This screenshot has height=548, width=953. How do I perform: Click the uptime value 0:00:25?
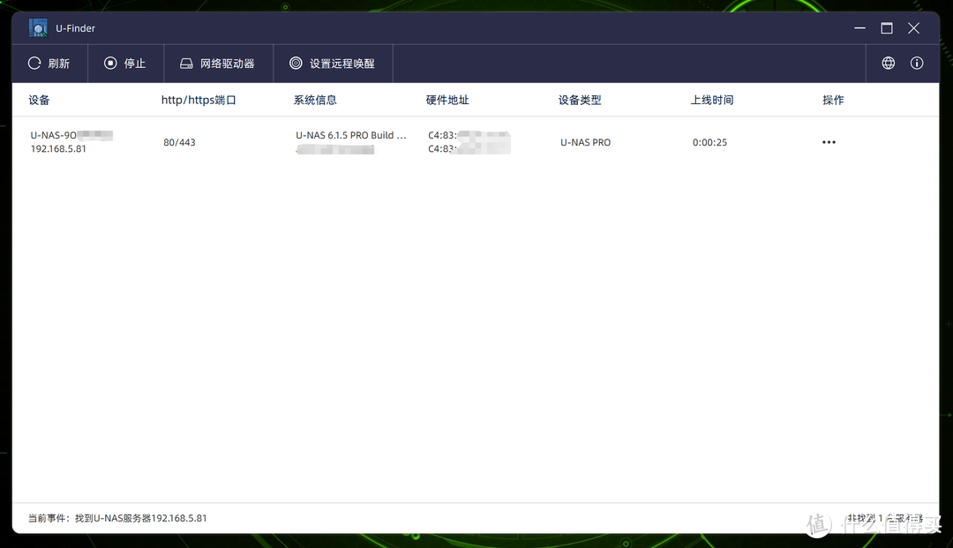(709, 142)
